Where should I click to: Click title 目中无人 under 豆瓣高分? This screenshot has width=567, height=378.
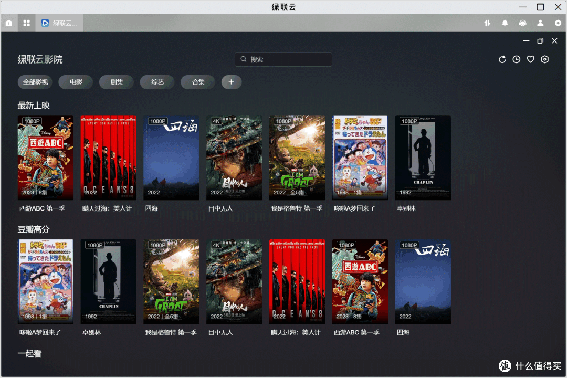220,332
